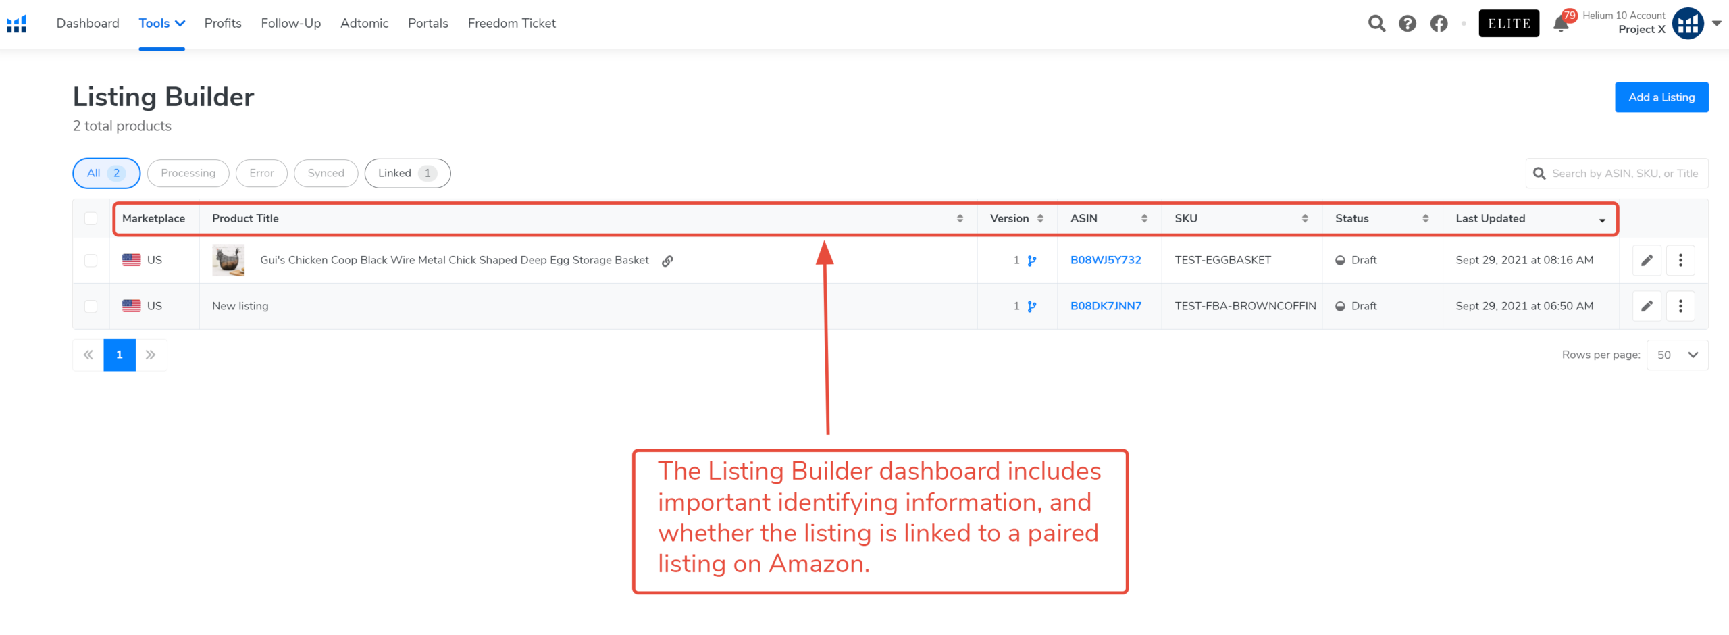Click the Add a Listing button
Image resolution: width=1729 pixels, height=635 pixels.
tap(1661, 97)
